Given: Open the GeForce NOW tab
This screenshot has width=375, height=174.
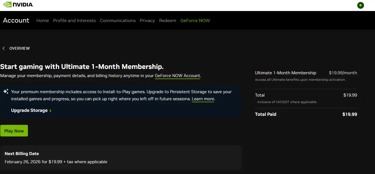Looking at the screenshot, I should pyautogui.click(x=195, y=20).
